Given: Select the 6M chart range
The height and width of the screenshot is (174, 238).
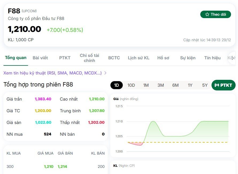Looking at the screenshot, I should coord(175,85).
